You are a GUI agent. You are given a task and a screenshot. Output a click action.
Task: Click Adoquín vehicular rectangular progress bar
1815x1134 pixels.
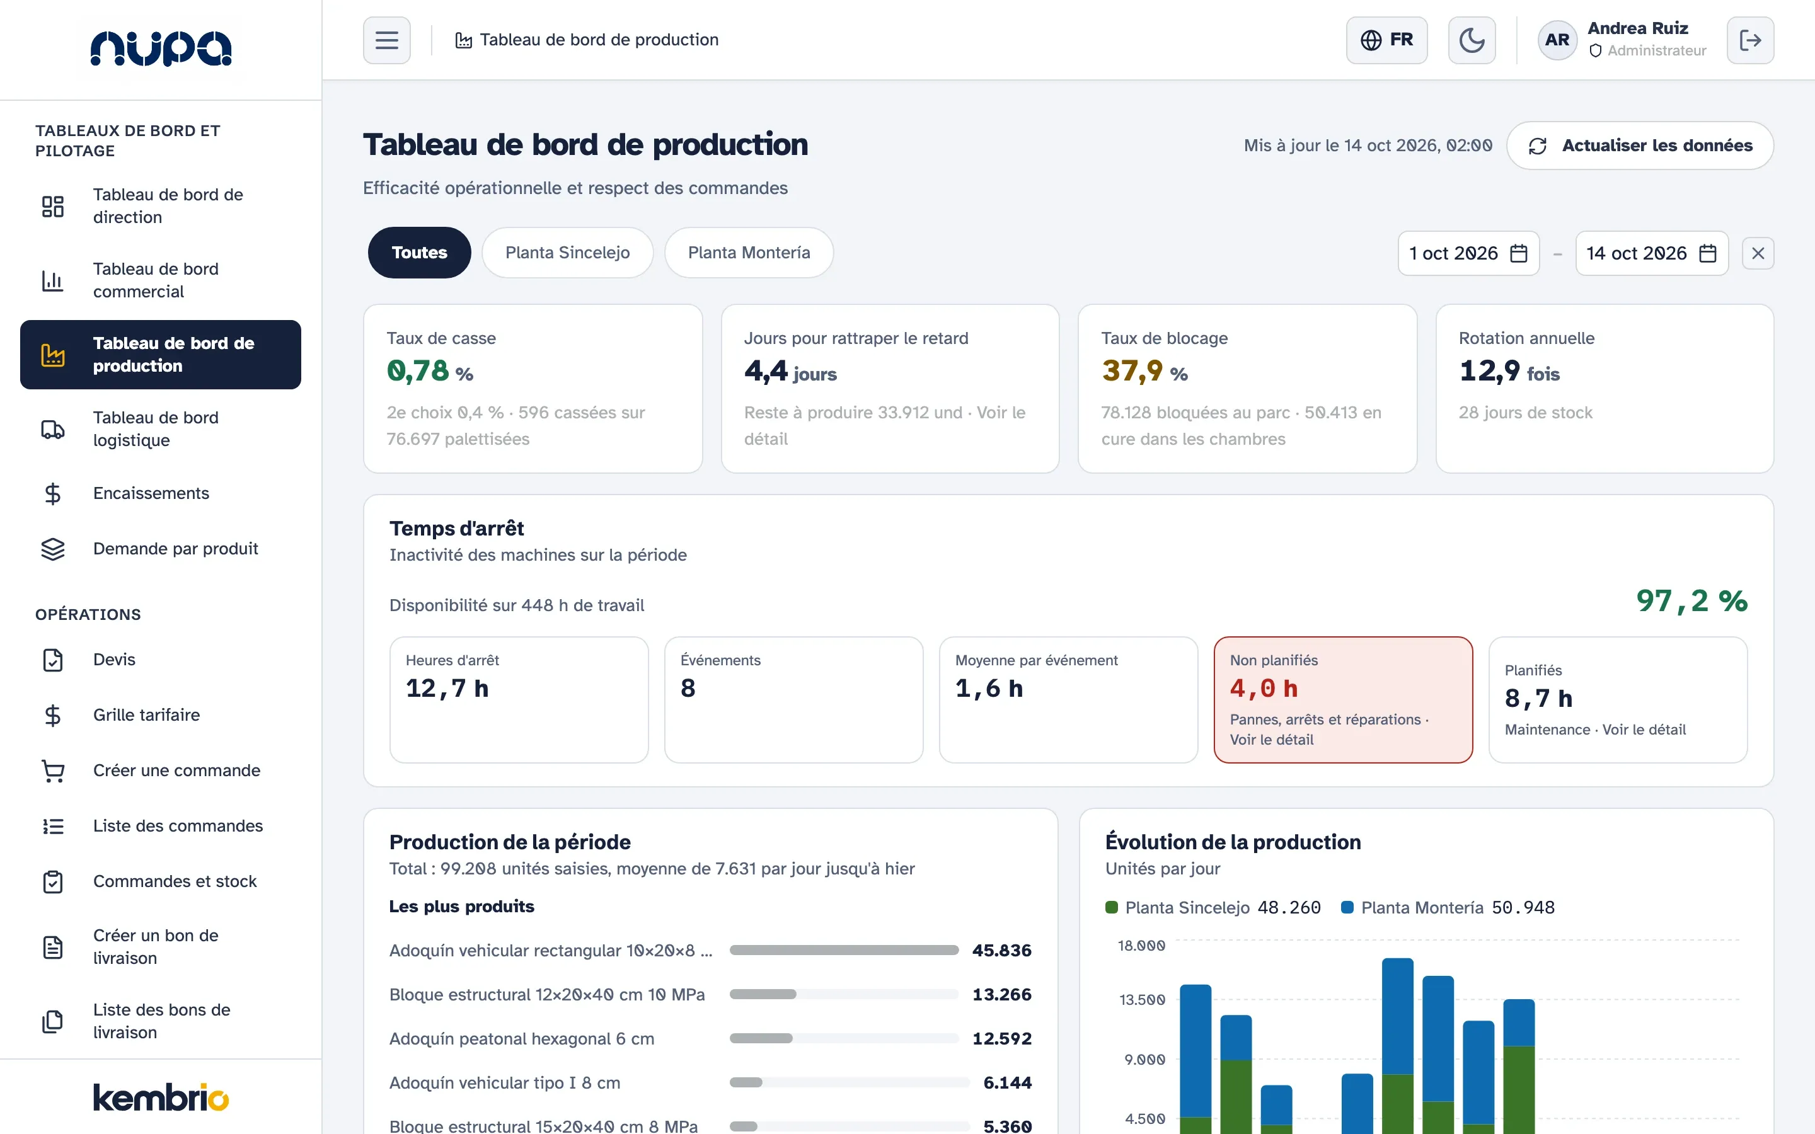(844, 950)
